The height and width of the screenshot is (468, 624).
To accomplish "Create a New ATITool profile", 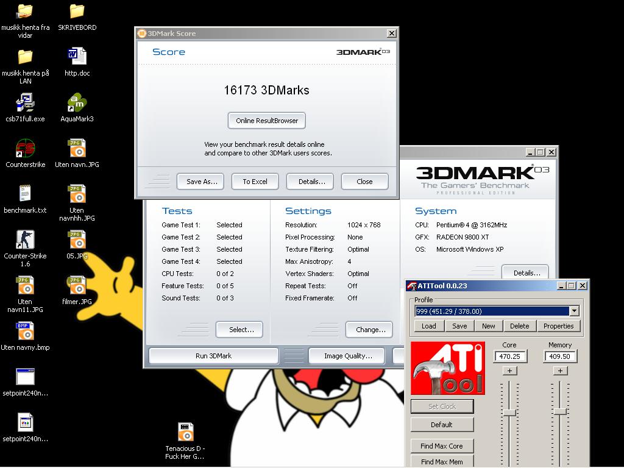I will click(x=488, y=326).
